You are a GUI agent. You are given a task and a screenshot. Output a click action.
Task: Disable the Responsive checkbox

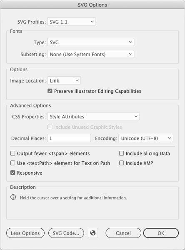[x=13, y=172]
